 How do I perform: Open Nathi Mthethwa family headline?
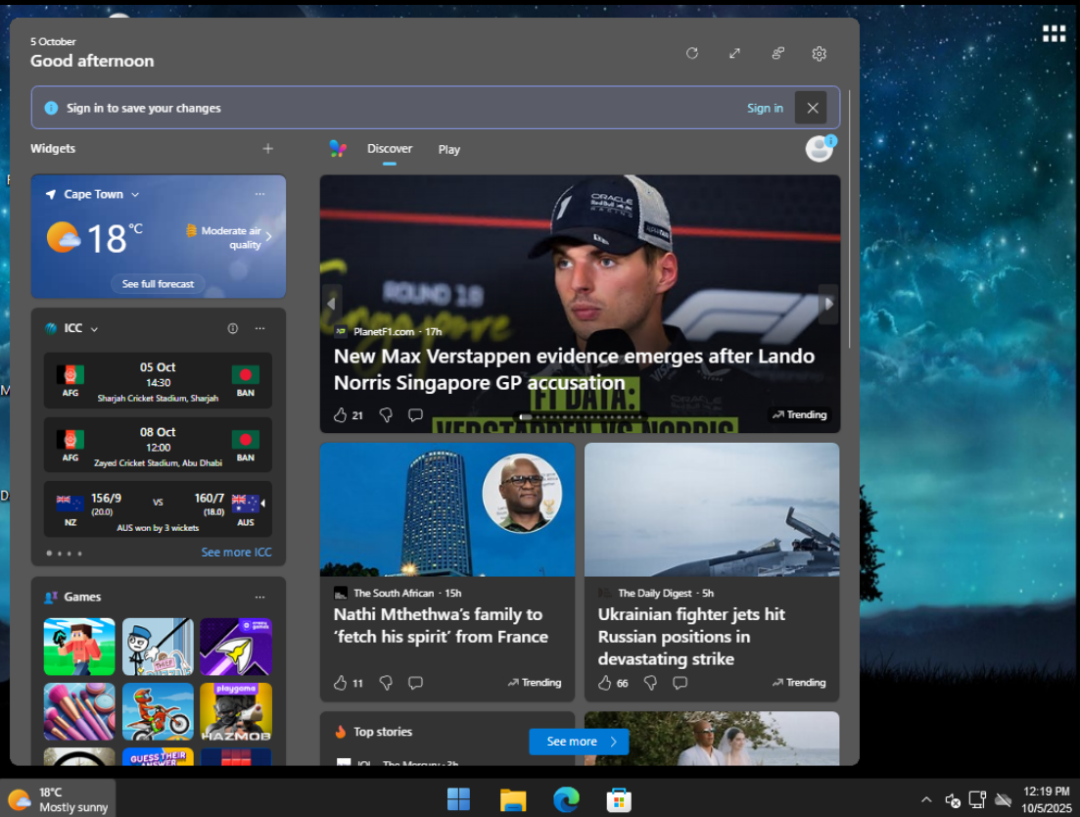point(441,626)
